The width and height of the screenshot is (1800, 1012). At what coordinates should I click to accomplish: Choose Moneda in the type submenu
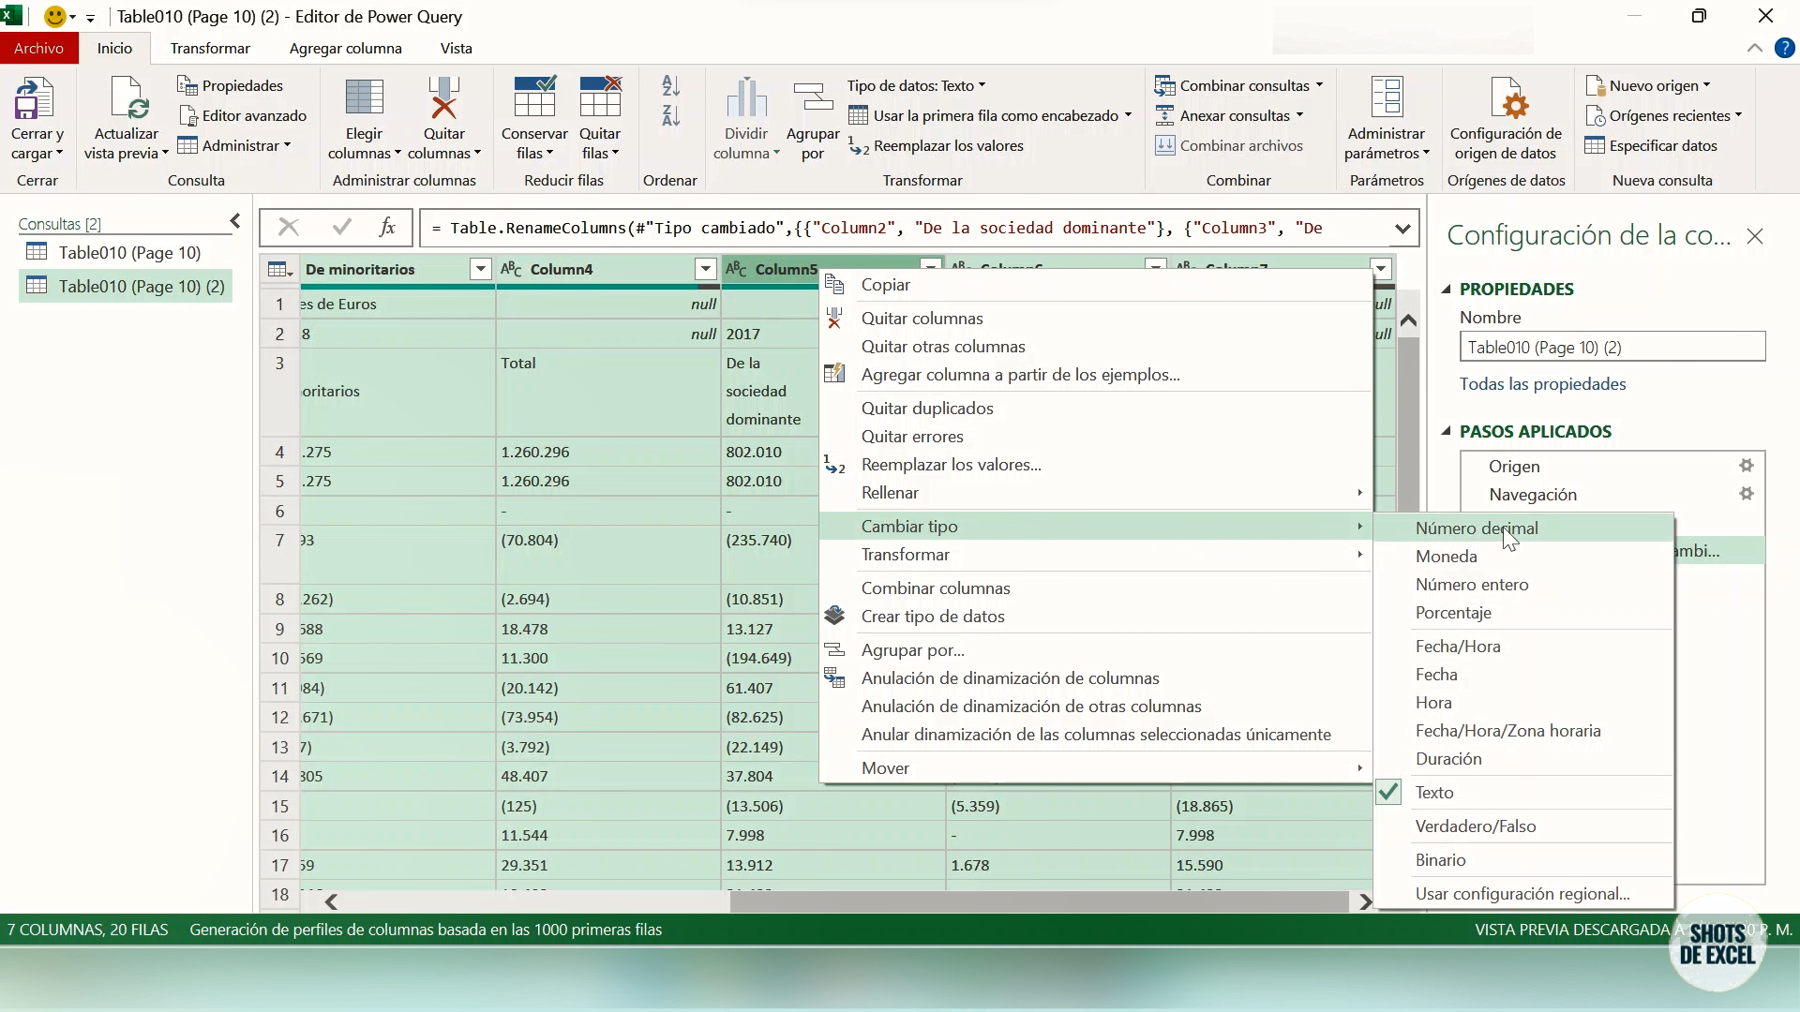[x=1524, y=557]
